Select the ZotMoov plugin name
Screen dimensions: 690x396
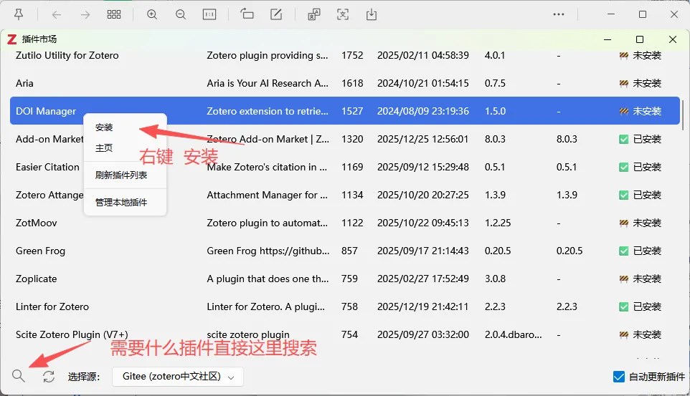point(36,223)
